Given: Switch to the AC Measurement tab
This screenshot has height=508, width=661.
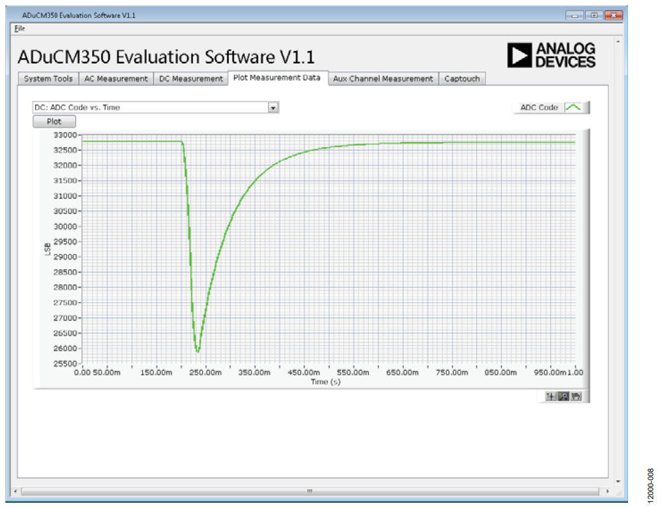Looking at the screenshot, I should 116,79.
